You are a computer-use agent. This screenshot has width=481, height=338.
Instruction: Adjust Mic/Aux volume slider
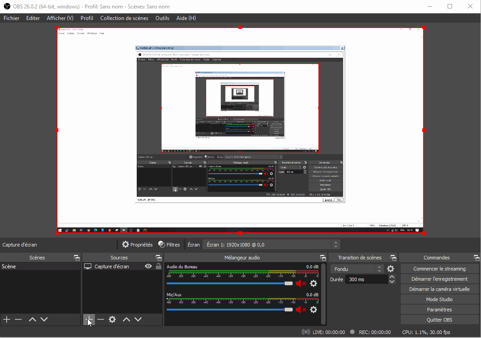point(230,310)
